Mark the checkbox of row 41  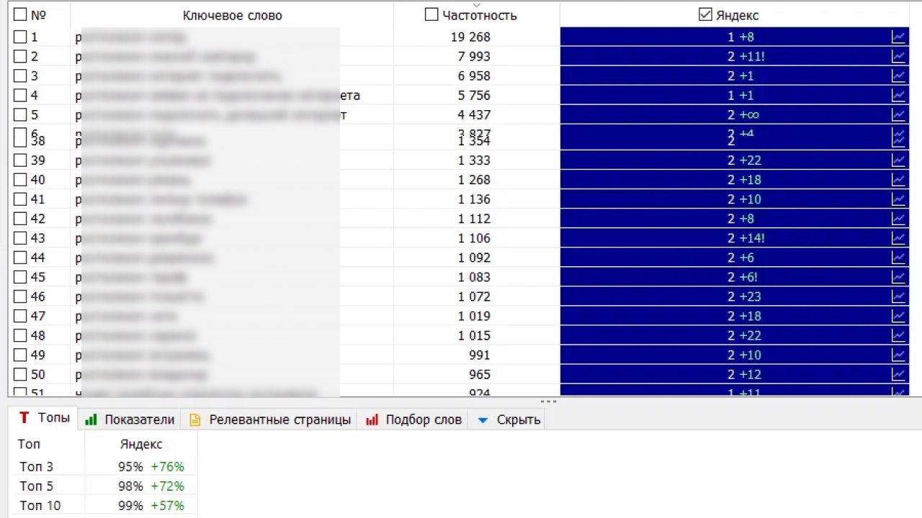click(20, 199)
